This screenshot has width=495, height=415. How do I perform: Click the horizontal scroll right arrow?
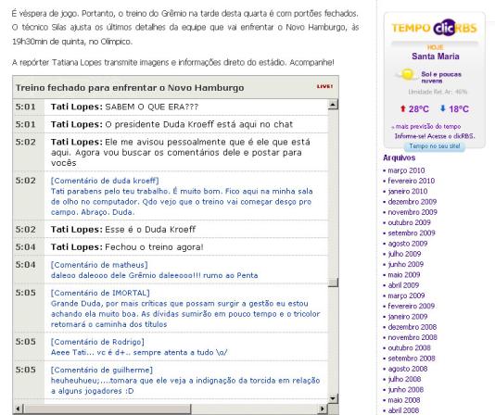(323, 409)
